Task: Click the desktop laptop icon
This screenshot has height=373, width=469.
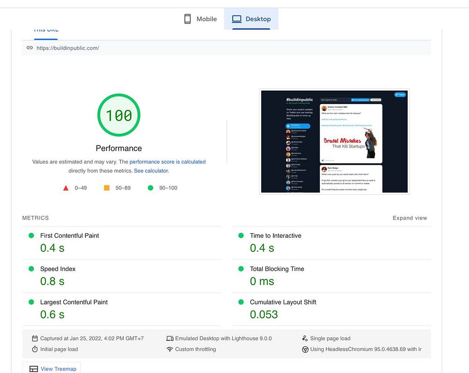Action: (236, 19)
